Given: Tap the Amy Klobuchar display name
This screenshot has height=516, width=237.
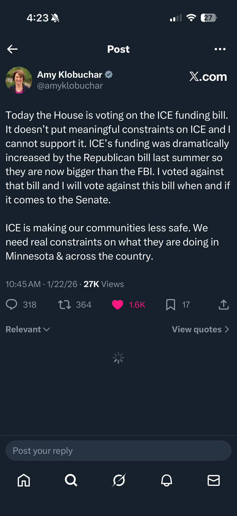Looking at the screenshot, I should pyautogui.click(x=70, y=75).
